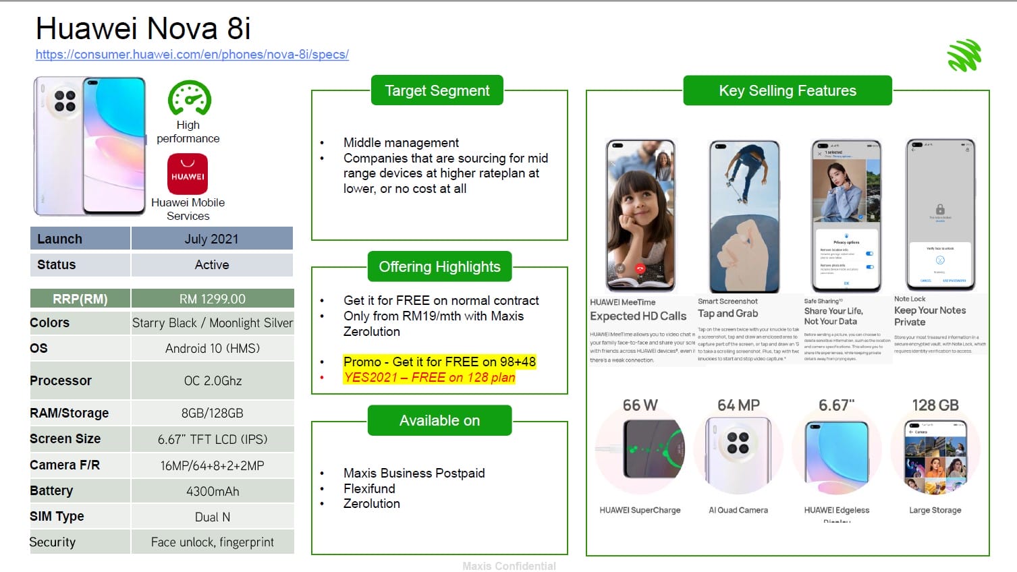Click 'Starry Black / Moonlight Silver' cell

pos(213,323)
